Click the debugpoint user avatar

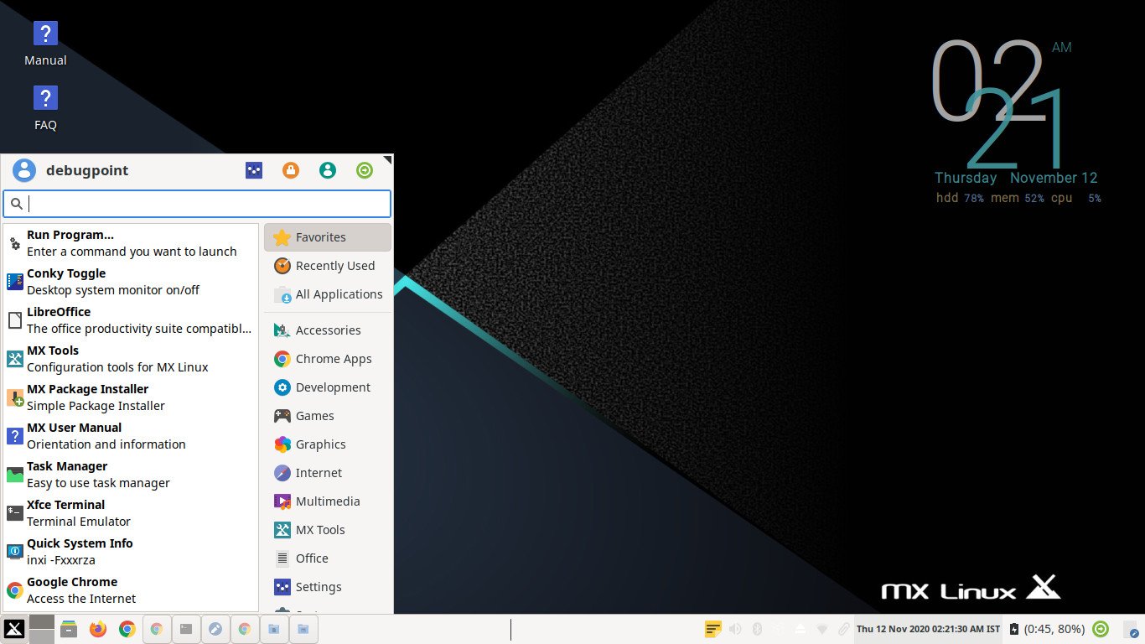pos(24,170)
